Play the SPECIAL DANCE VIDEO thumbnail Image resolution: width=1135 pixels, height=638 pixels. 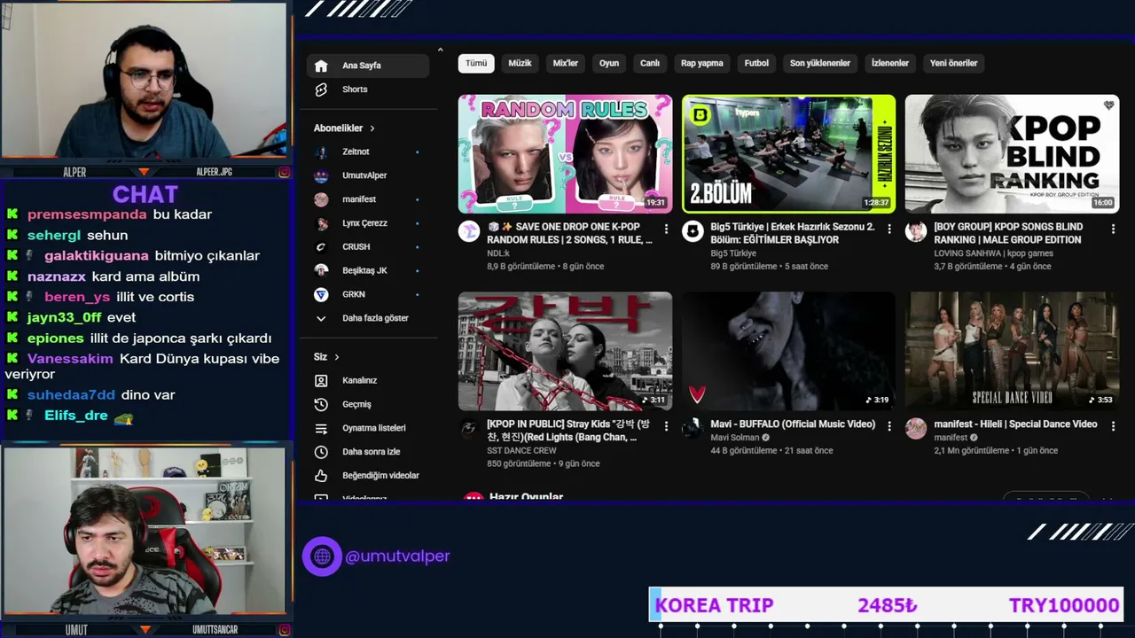pos(1012,351)
